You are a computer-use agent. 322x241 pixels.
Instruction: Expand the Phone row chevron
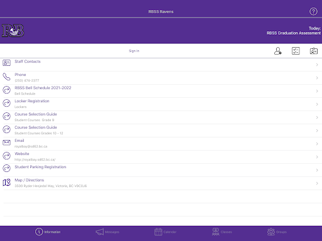(x=317, y=78)
